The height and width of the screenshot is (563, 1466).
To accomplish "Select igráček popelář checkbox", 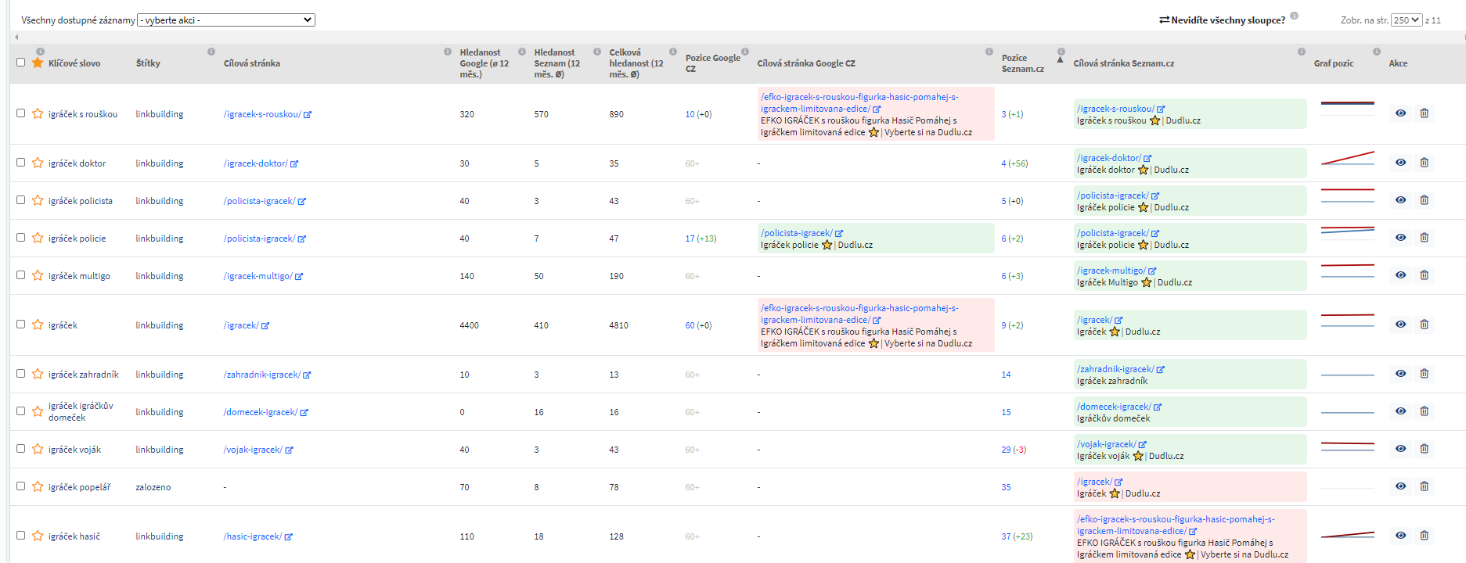I will click(20, 486).
